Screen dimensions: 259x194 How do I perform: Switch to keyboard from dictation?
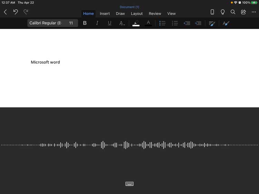[129, 184]
